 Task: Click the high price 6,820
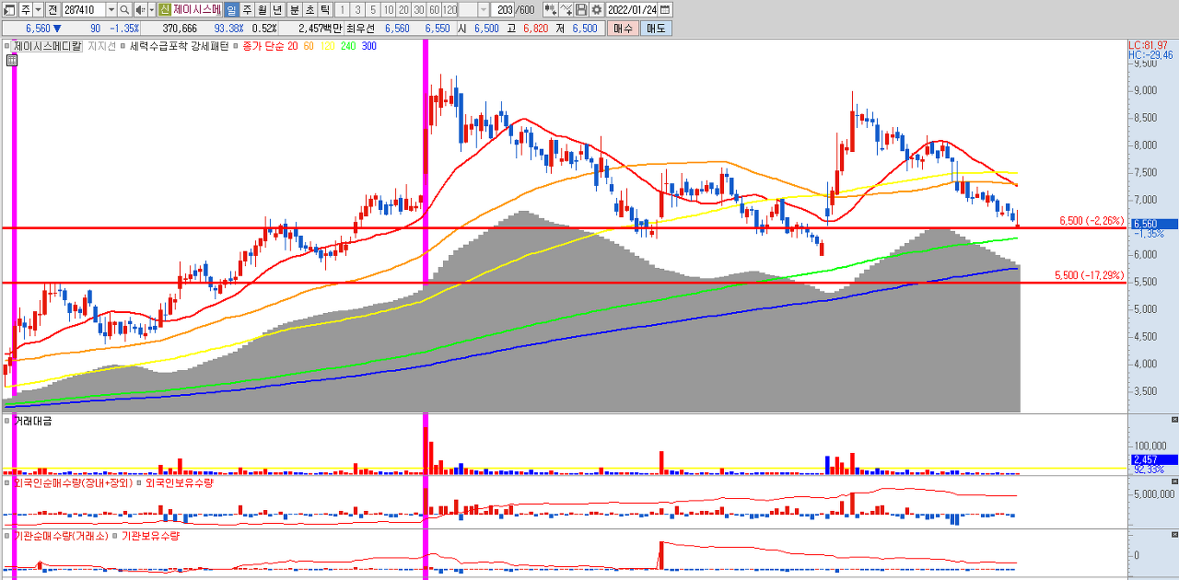point(535,29)
